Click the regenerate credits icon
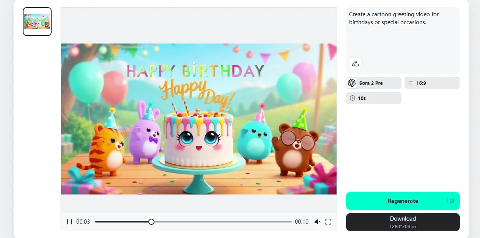The height and width of the screenshot is (238, 480). coord(452,201)
